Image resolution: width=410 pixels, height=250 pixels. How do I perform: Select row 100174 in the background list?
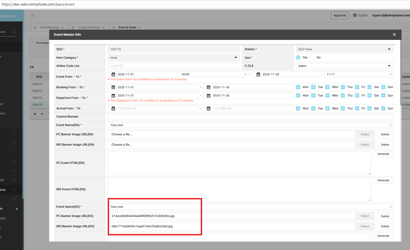37,98
